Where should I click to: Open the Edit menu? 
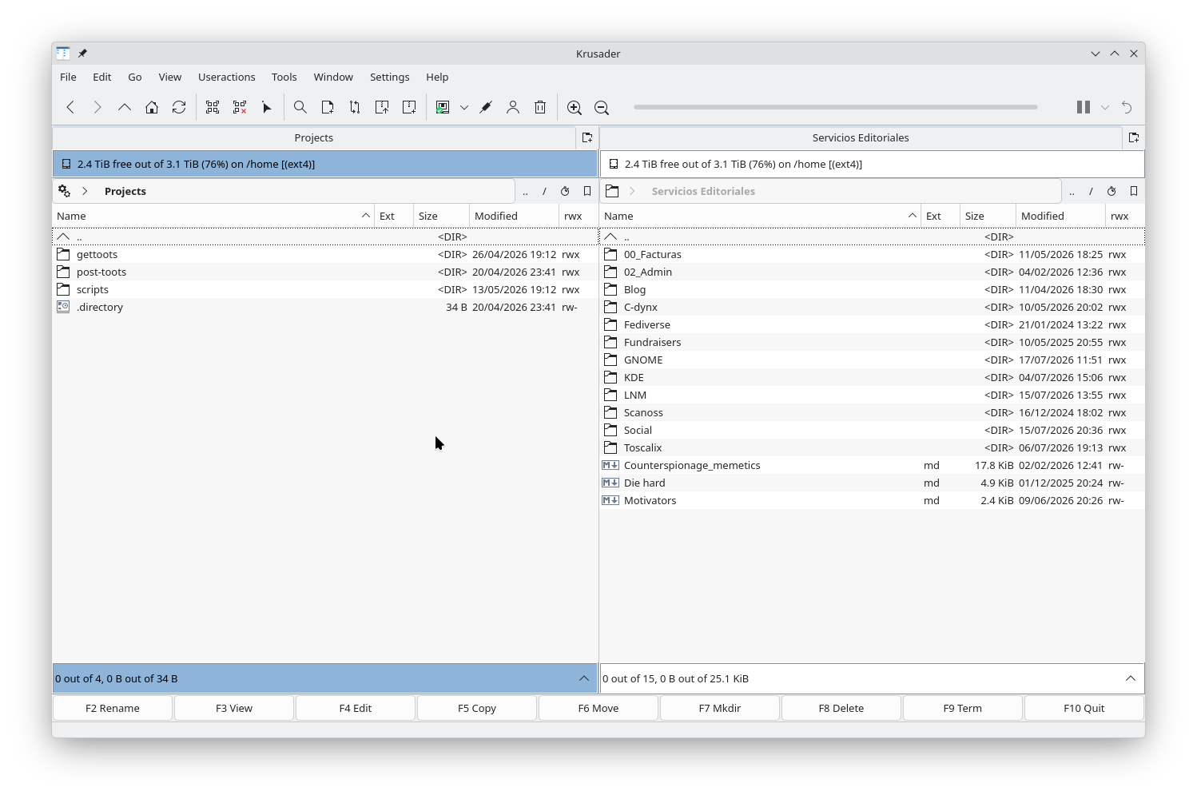point(102,77)
